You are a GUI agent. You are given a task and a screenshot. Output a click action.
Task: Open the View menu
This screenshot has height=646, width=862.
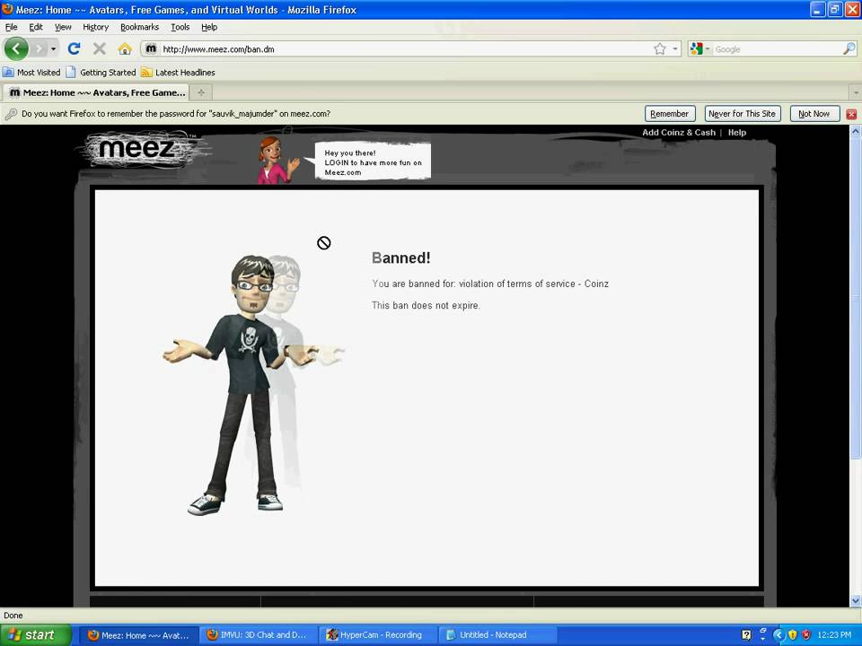pos(63,27)
